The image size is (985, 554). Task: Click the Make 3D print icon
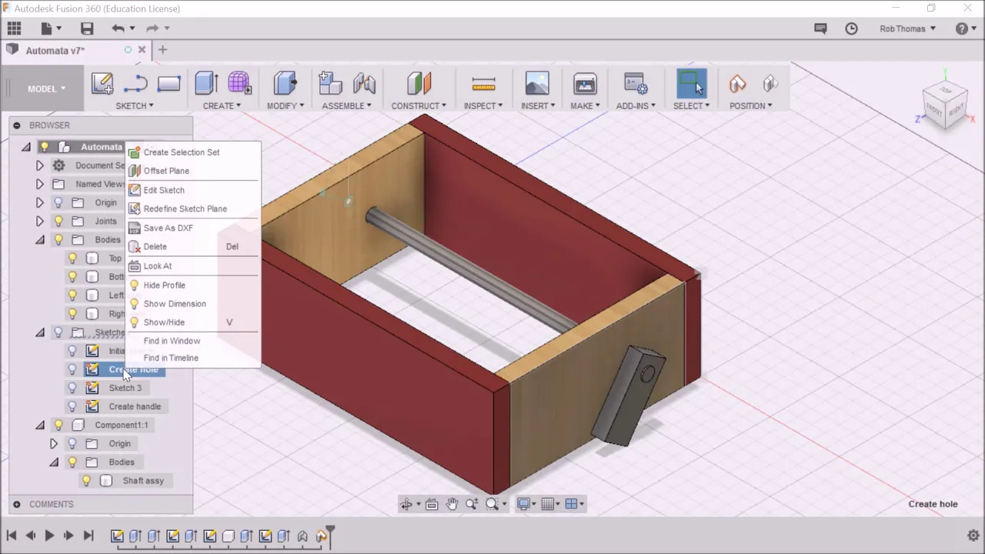[585, 83]
